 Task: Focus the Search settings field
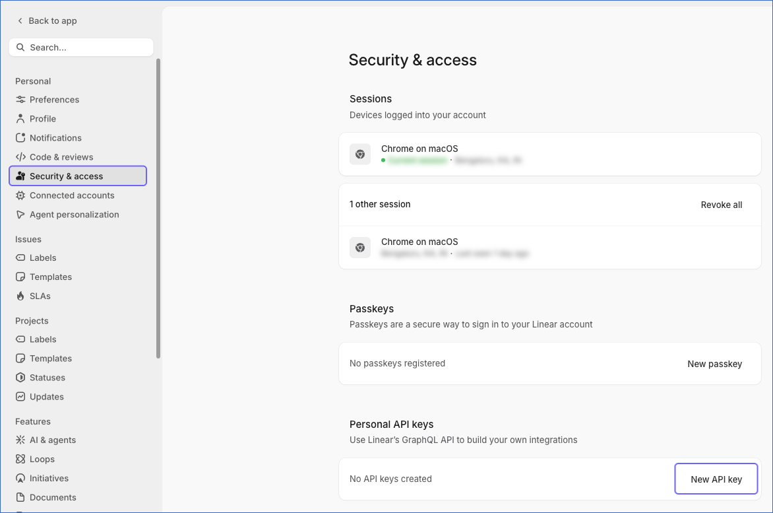tap(81, 48)
